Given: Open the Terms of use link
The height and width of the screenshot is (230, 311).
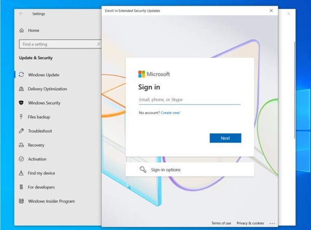Looking at the screenshot, I should coord(221,223).
